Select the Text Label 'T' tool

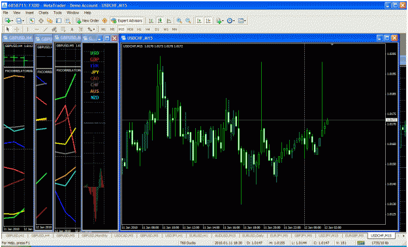(x=81, y=29)
